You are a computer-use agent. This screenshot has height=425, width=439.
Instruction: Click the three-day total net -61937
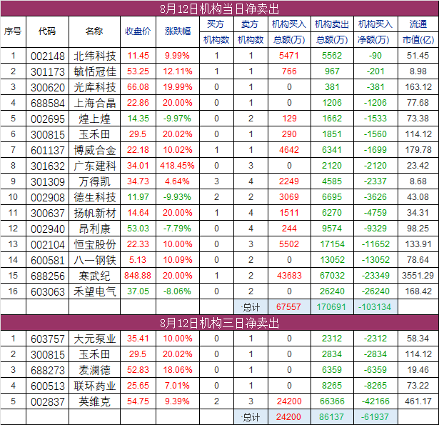coord(375,417)
